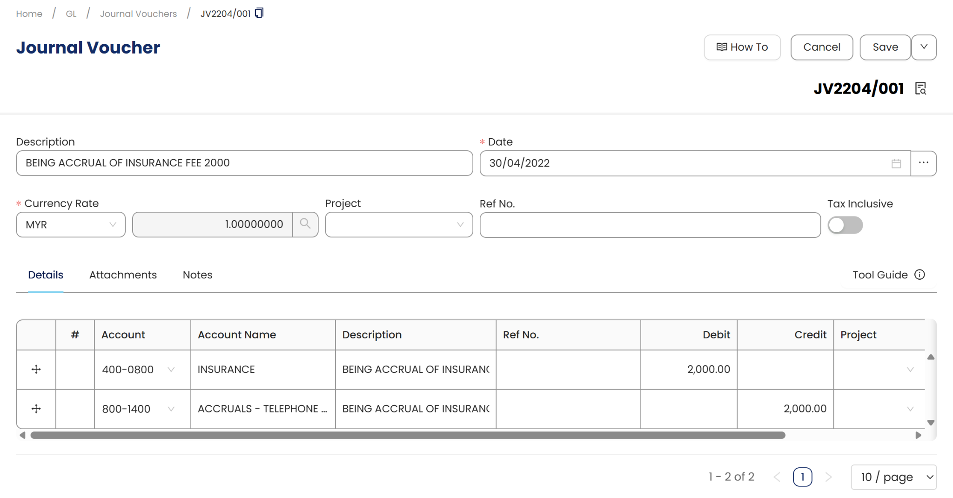Screen dimensions: 953x498
Task: Open the 400-0800 account dropdown
Action: click(171, 370)
